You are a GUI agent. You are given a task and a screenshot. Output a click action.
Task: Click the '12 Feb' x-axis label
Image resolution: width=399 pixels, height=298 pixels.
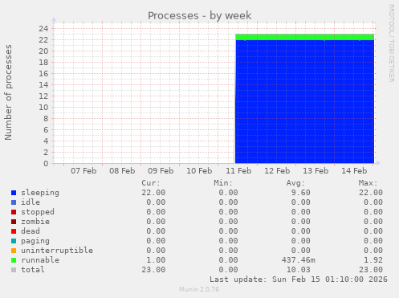point(277,171)
